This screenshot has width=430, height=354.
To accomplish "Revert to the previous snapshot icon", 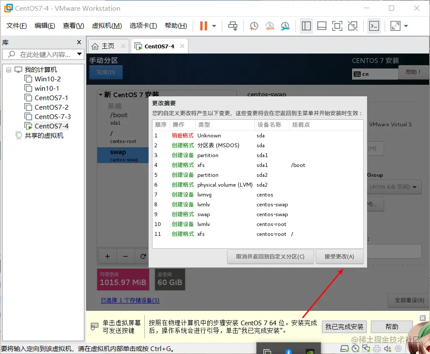I will click(269, 26).
